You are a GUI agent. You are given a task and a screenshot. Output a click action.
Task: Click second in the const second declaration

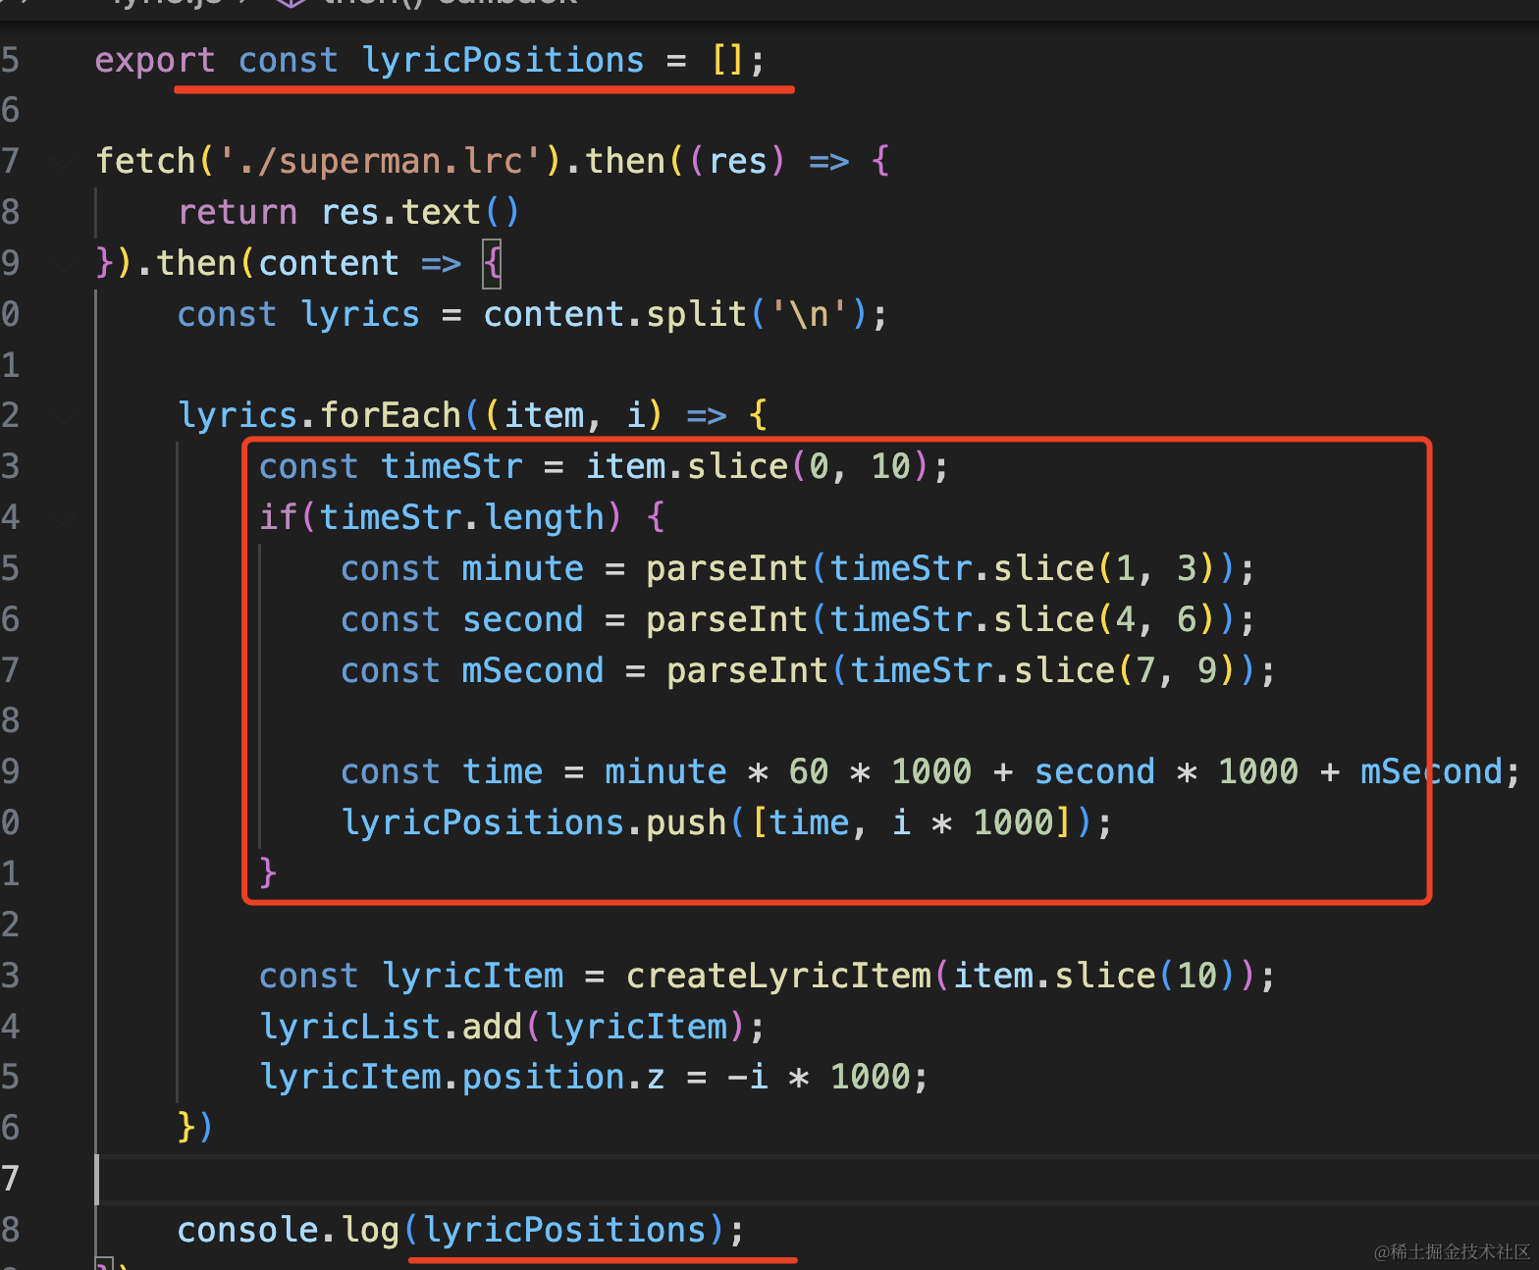tap(522, 619)
